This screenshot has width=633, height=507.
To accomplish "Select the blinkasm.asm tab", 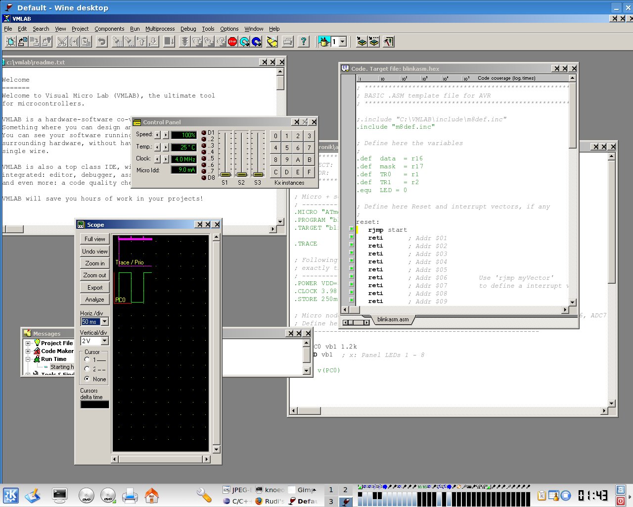I will (x=393, y=319).
